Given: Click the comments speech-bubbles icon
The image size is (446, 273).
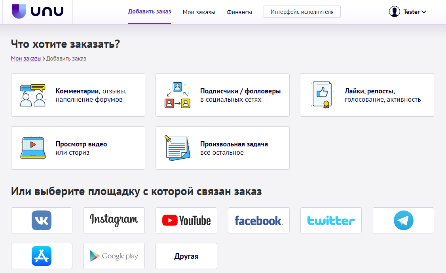Looking at the screenshot, I should coord(33,95).
